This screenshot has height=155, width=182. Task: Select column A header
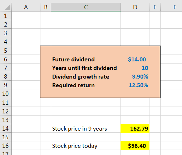click(26, 7)
